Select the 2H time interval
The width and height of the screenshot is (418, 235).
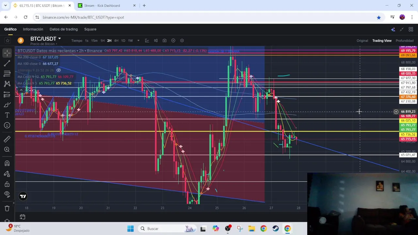click(109, 40)
